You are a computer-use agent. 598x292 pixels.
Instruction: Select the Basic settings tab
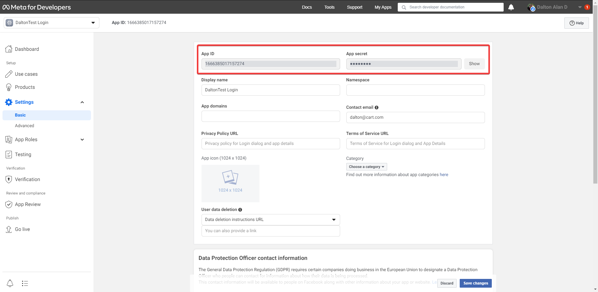coord(47,115)
